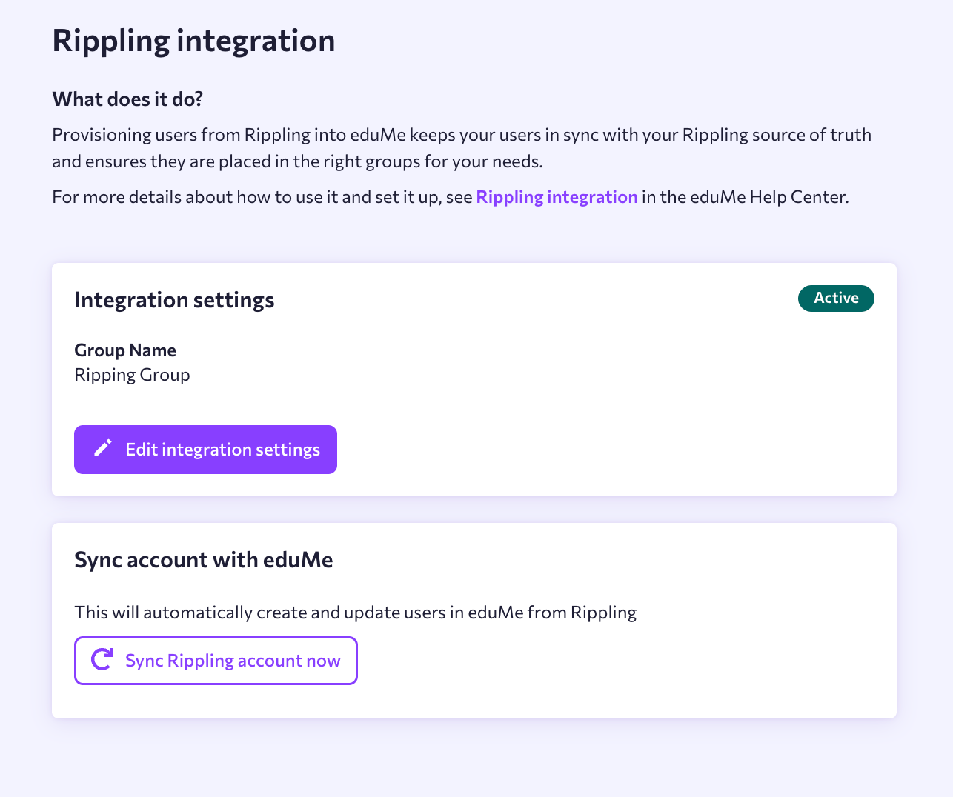Click the What does it do heading

pyautogui.click(x=127, y=99)
